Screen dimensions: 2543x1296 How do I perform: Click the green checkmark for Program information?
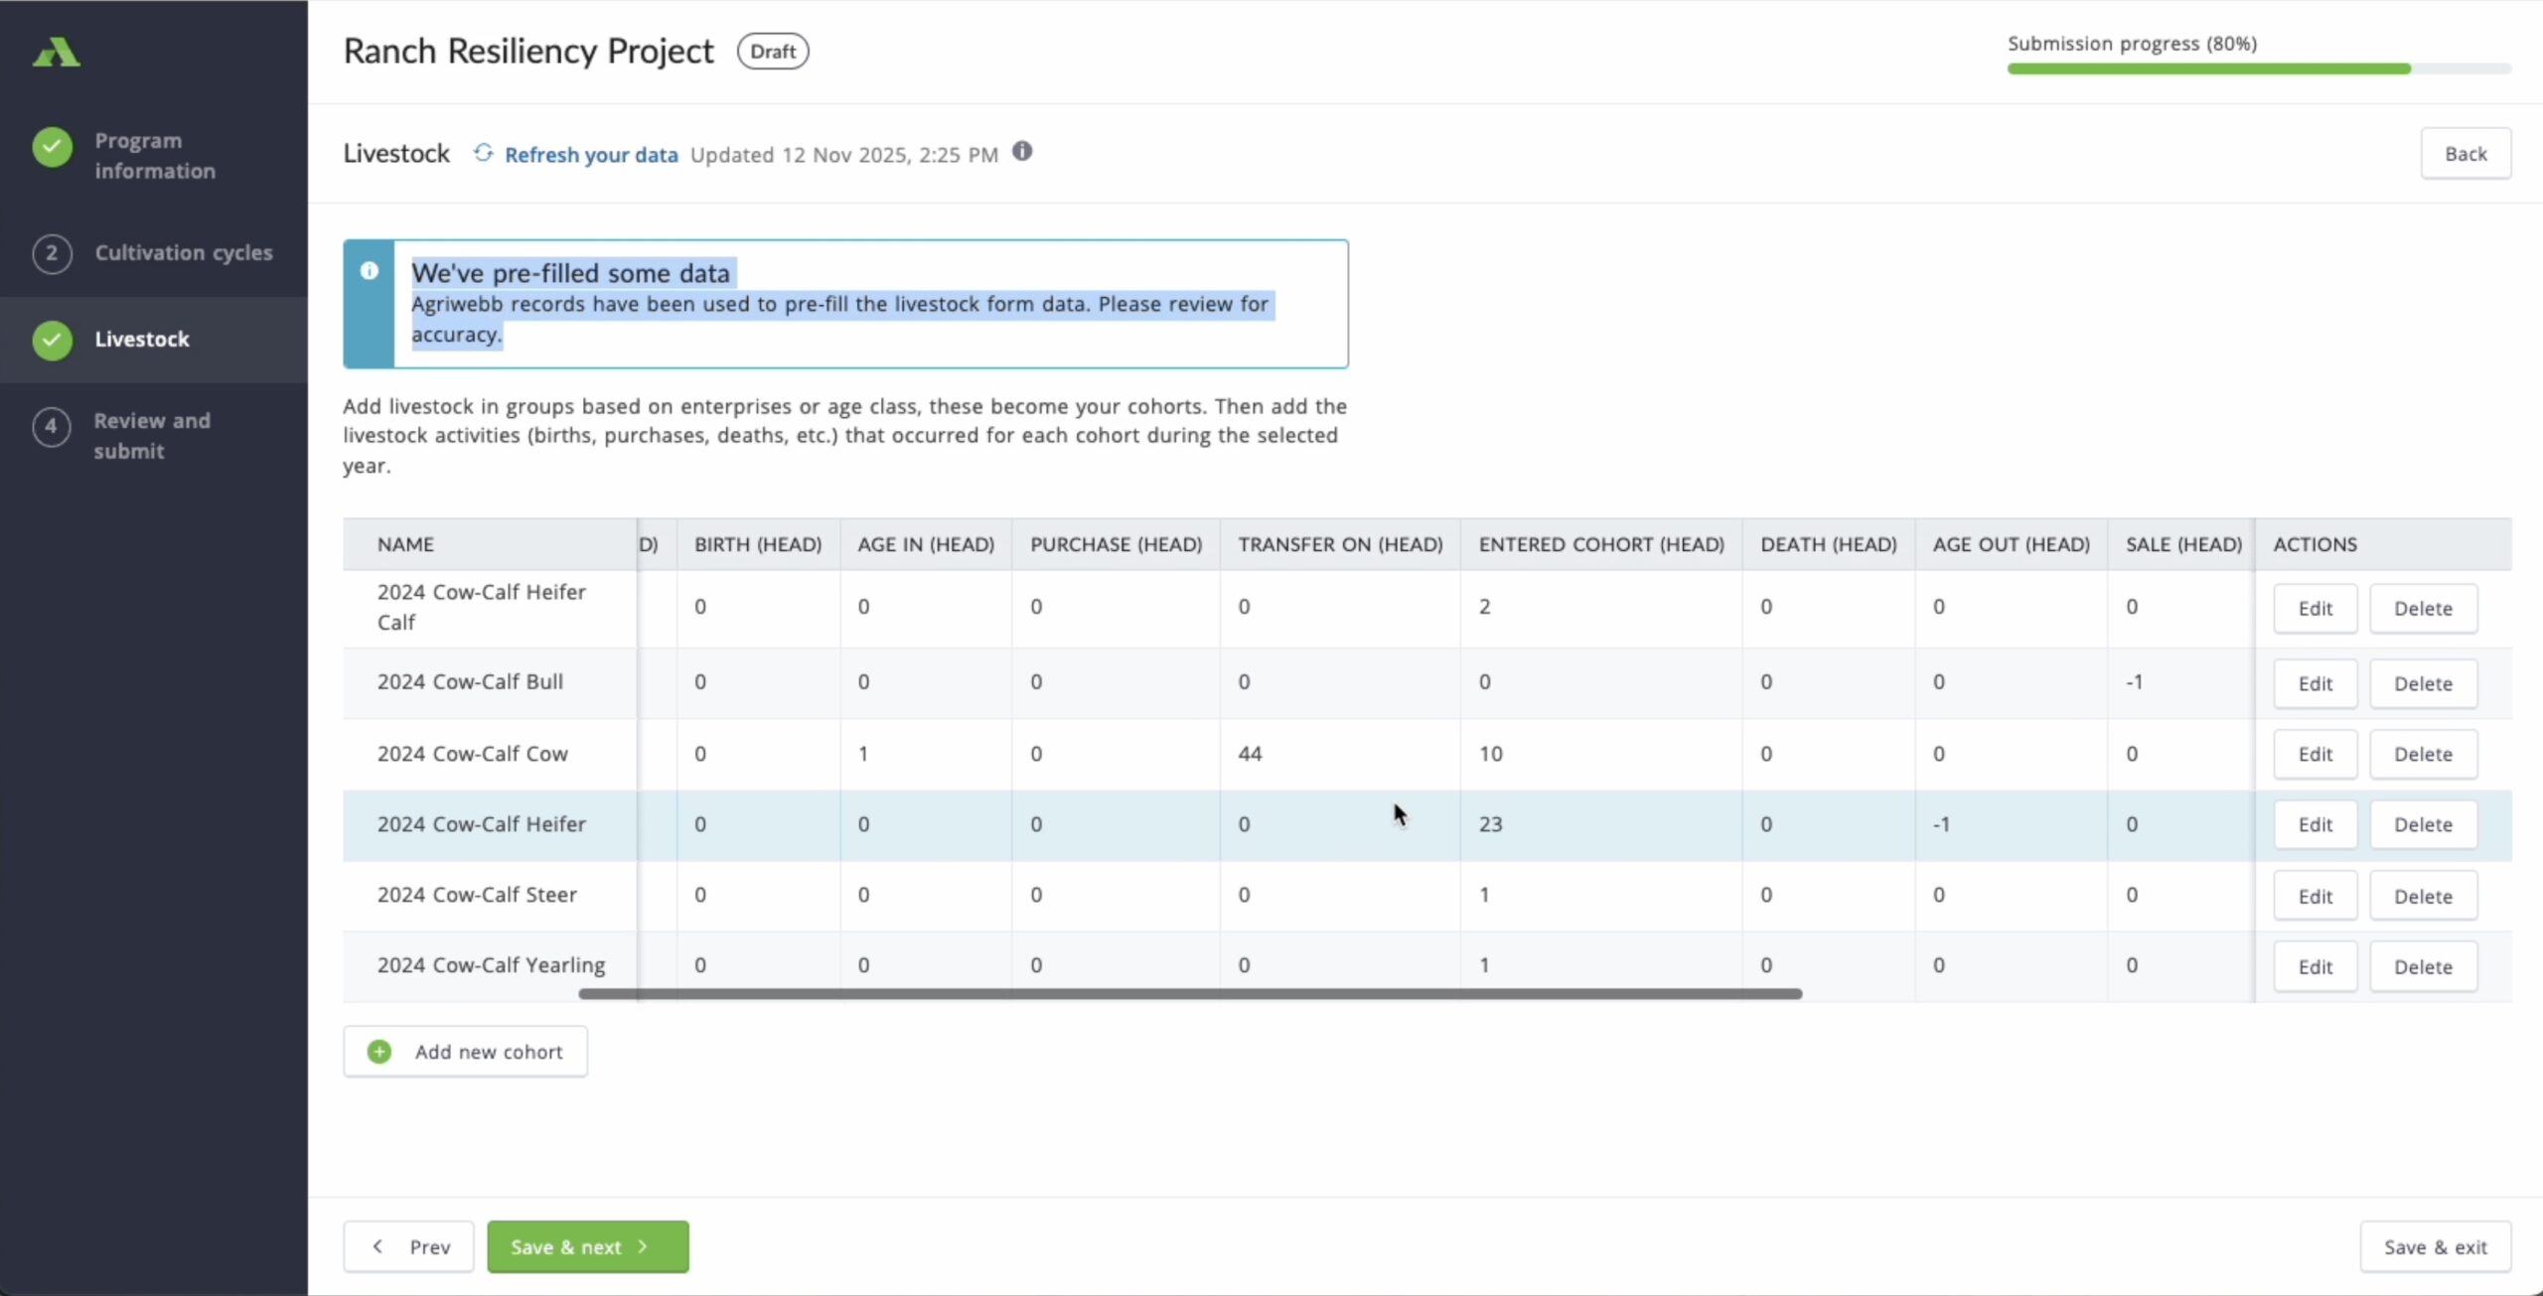[52, 147]
